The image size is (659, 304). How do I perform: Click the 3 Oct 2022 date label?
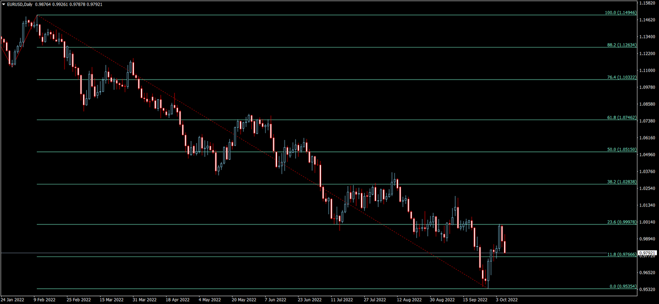tap(507, 300)
